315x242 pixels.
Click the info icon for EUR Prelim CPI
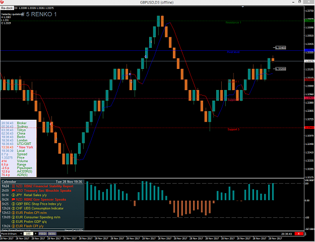[13, 213]
